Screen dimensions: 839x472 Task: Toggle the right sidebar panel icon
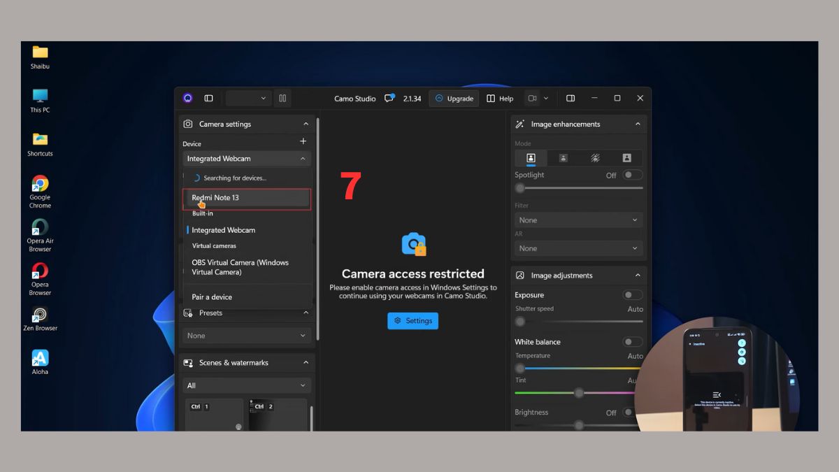[571, 99]
